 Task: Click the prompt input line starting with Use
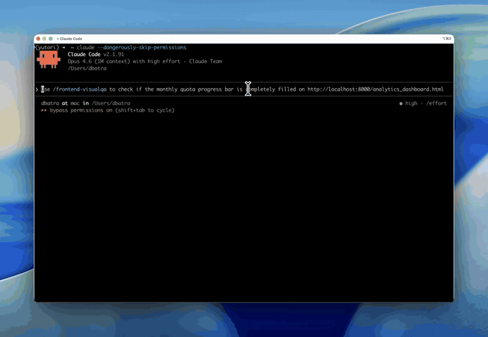[244, 89]
